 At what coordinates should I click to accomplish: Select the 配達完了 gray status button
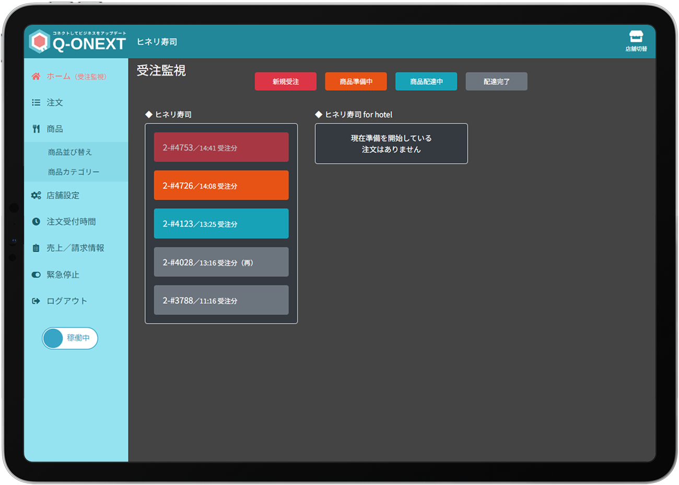coord(496,81)
